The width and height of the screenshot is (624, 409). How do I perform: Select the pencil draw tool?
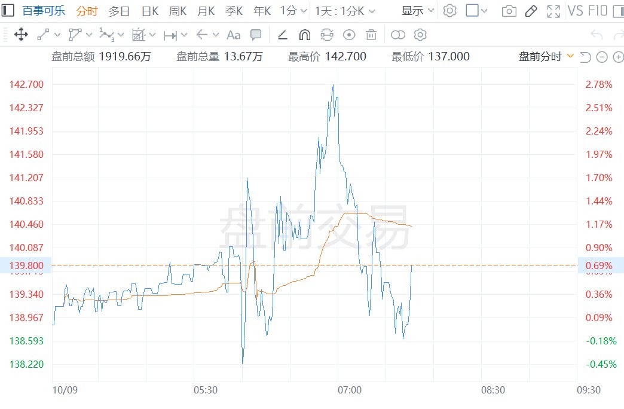(531, 11)
